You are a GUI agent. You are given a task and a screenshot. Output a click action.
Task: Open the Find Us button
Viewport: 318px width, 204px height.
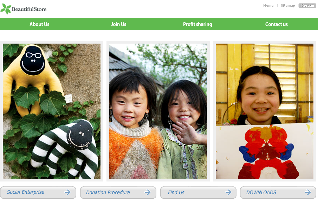(198, 192)
